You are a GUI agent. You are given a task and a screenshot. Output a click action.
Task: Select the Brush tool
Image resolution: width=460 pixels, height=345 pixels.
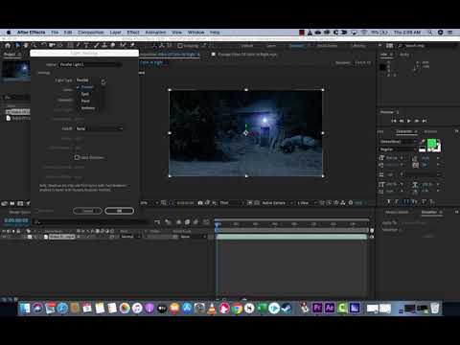click(x=97, y=45)
